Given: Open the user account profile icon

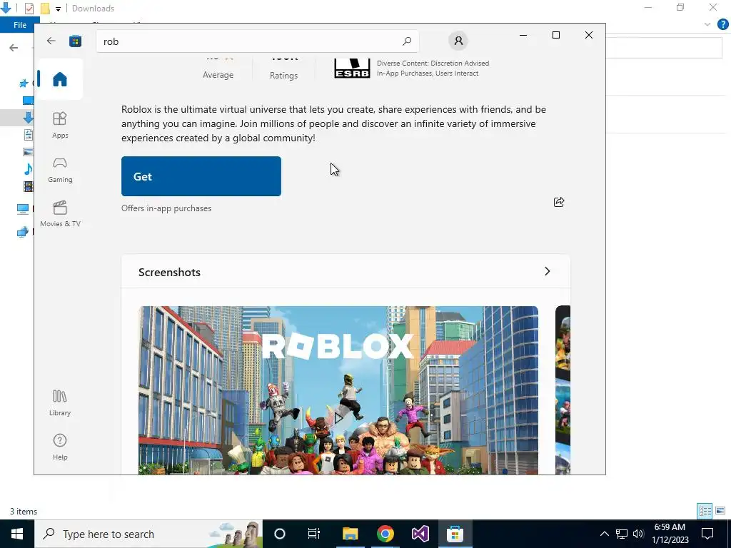Looking at the screenshot, I should (x=458, y=41).
